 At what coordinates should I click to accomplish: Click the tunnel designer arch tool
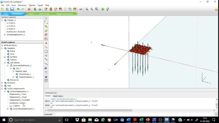(46, 52)
